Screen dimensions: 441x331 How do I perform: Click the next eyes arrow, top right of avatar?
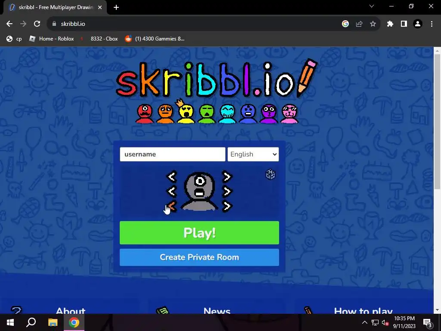(x=227, y=177)
